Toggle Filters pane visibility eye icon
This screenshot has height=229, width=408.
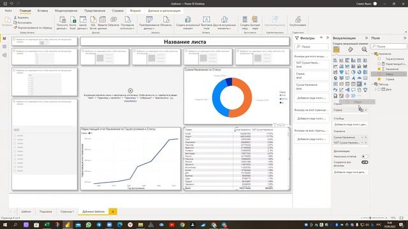tap(321, 38)
